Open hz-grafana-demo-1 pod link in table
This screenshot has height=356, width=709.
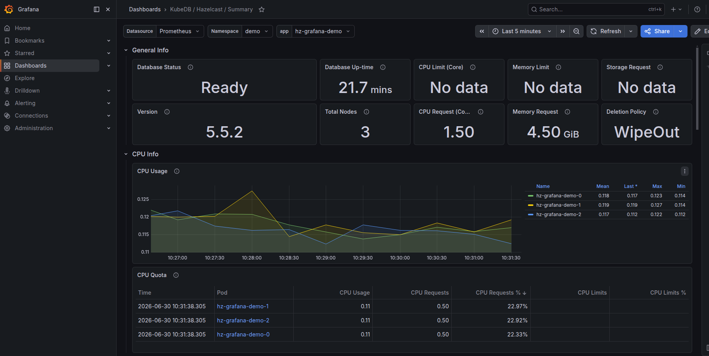243,306
